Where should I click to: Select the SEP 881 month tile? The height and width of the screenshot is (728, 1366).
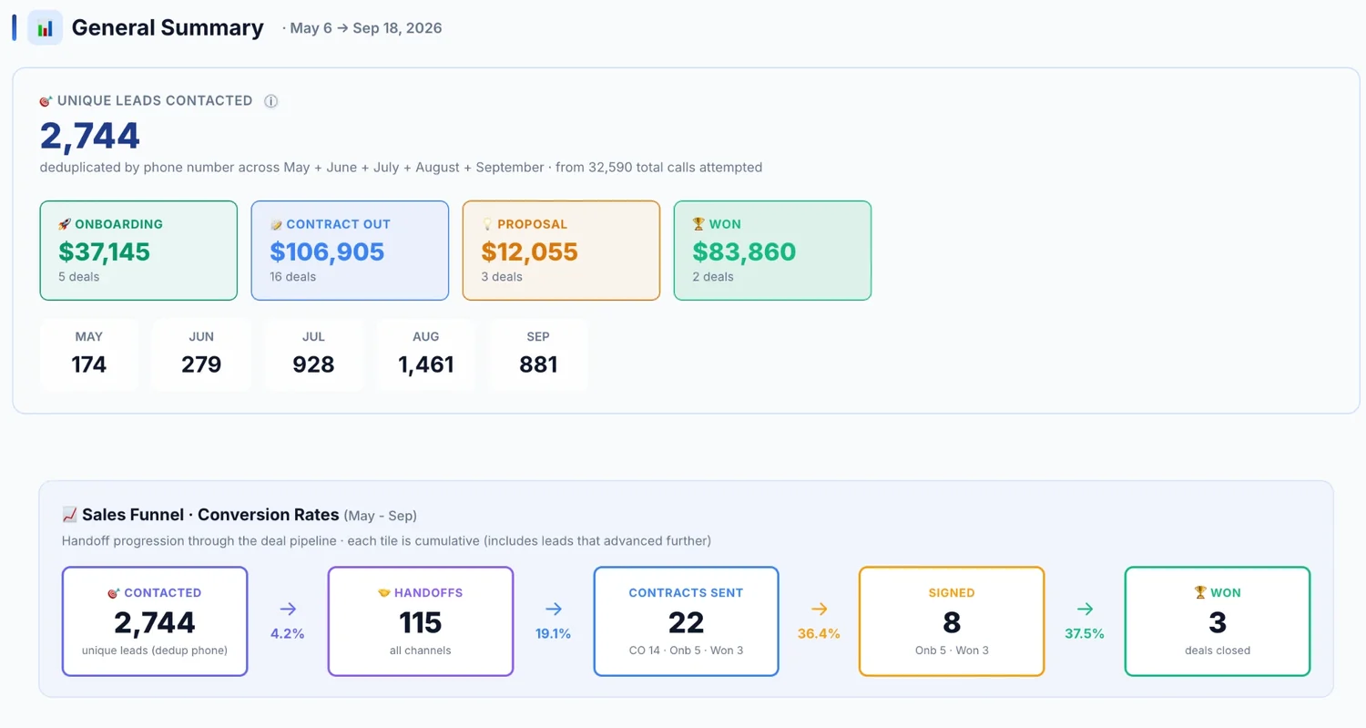point(538,354)
